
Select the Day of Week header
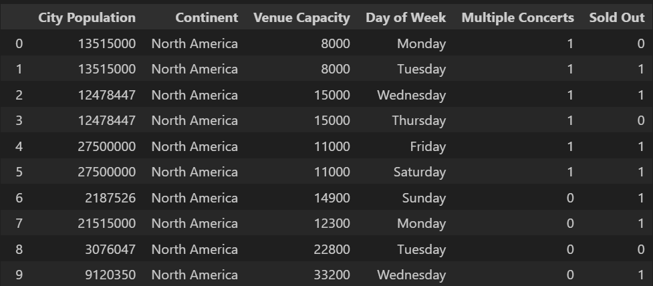click(405, 18)
